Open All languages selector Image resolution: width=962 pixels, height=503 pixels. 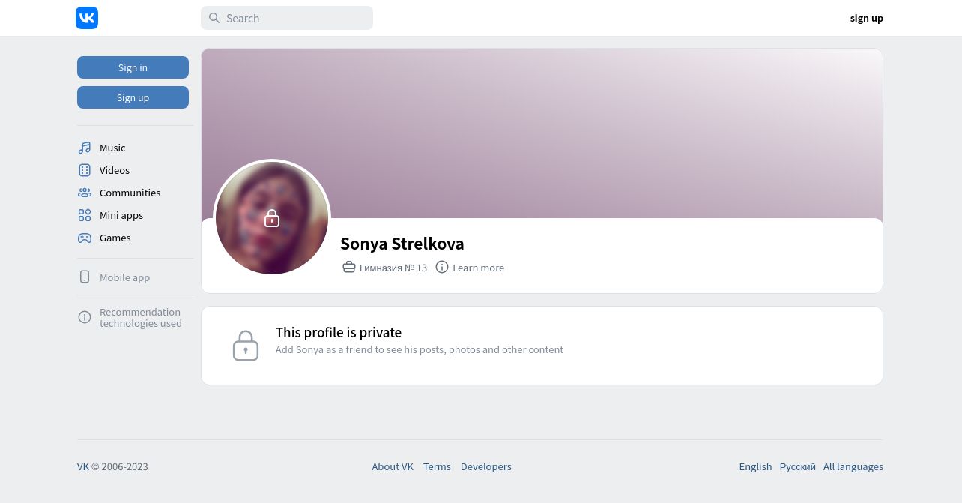click(x=853, y=466)
